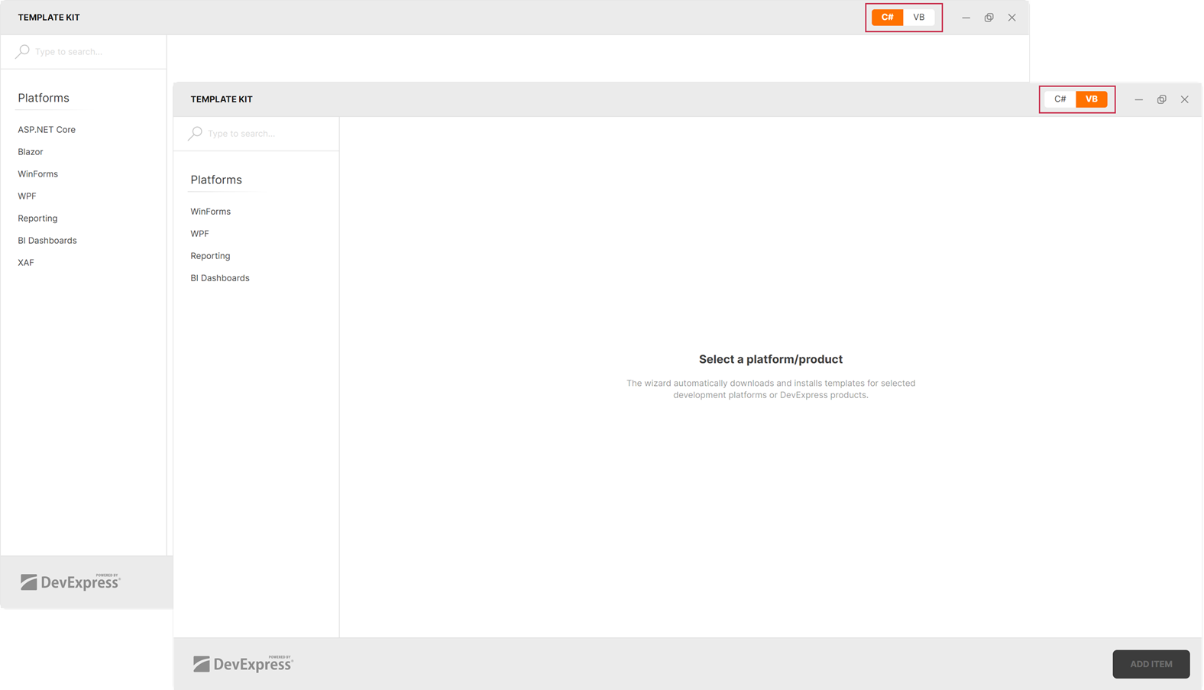Choose WPF in front window list
This screenshot has width=1204, height=690.
point(199,233)
